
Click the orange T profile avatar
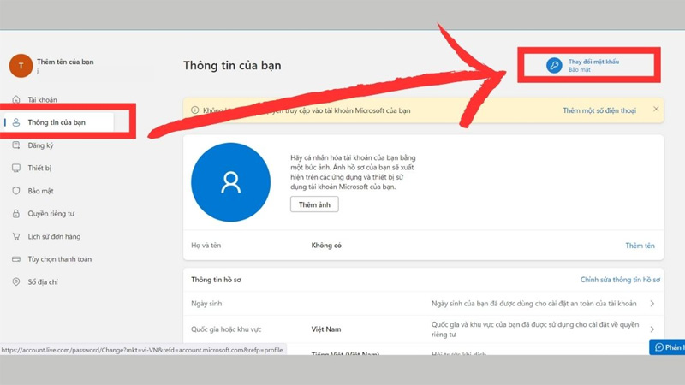(x=21, y=66)
